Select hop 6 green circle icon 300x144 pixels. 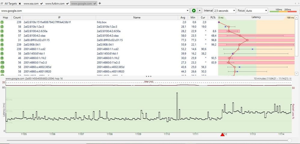pyautogui.click(x=2, y=45)
